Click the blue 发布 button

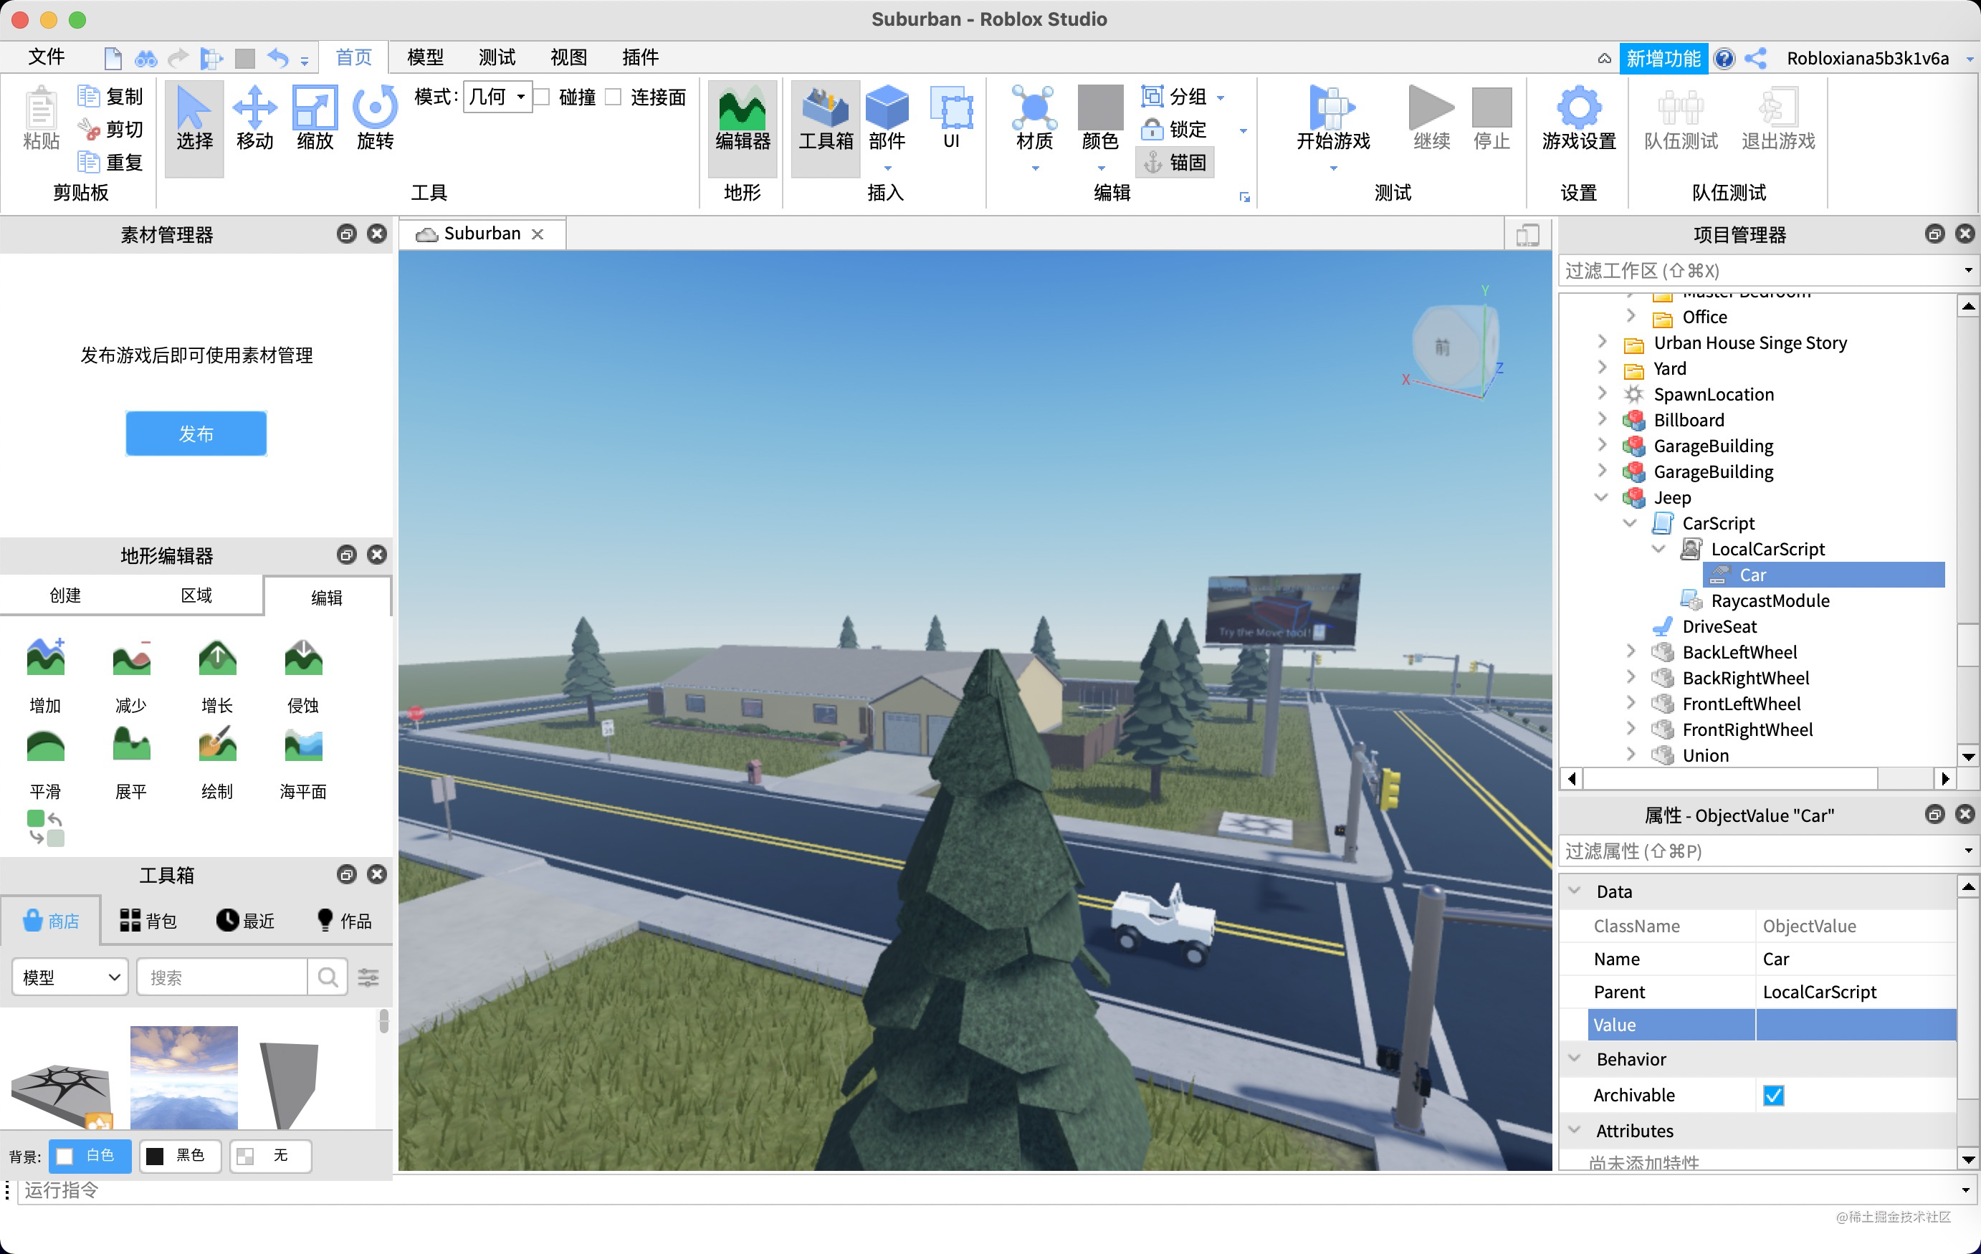click(196, 434)
